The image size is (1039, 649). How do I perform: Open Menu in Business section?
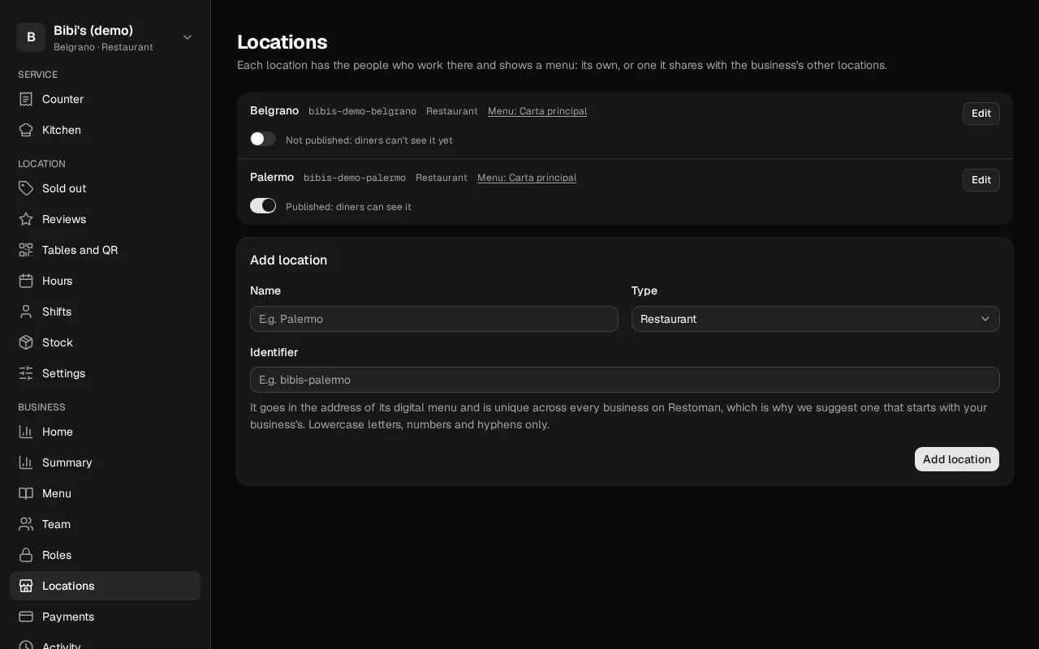pos(106,493)
